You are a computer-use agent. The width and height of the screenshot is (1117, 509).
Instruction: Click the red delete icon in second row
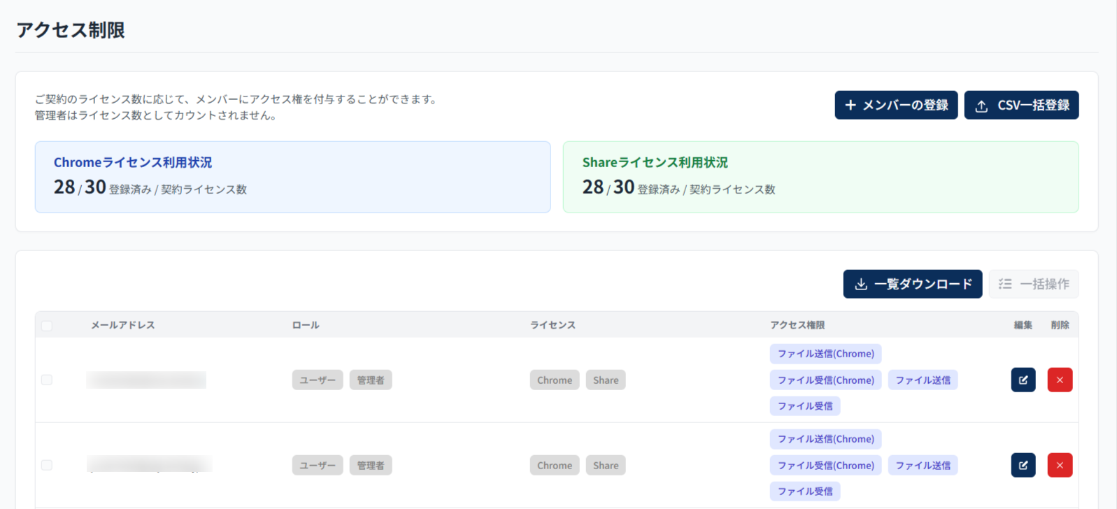tap(1060, 466)
